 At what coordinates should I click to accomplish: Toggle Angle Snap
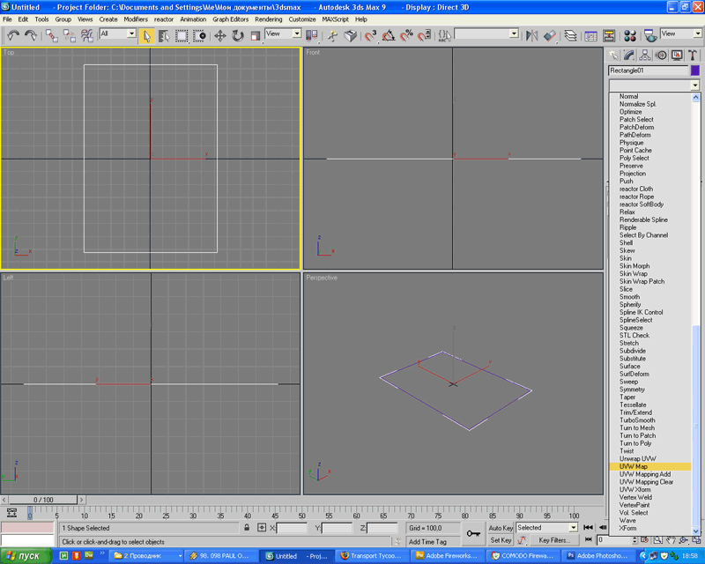click(x=389, y=36)
